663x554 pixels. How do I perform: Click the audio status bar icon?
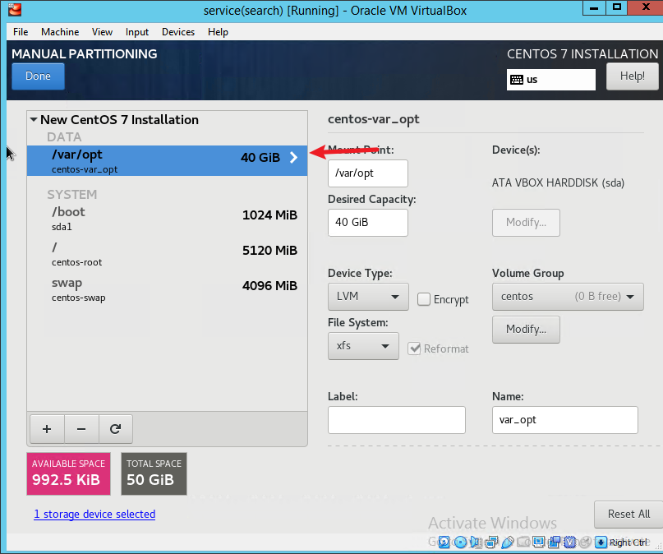475,542
